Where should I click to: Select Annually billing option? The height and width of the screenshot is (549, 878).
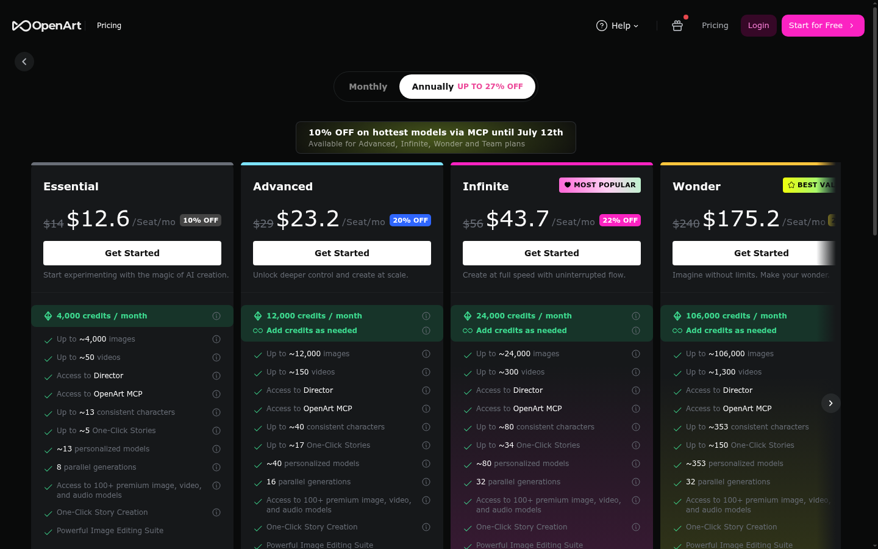467,87
